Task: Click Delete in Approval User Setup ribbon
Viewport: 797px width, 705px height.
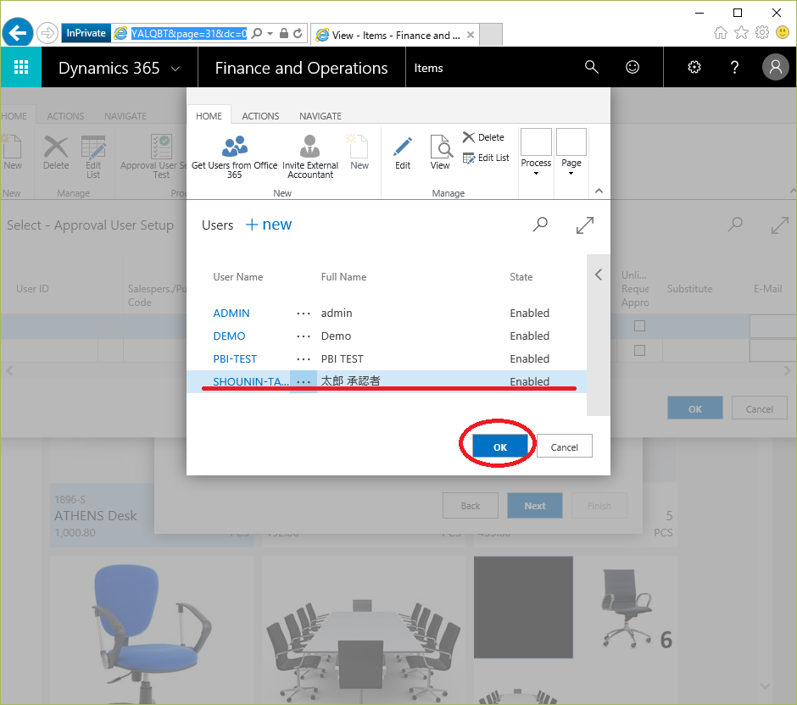Action: 56,153
